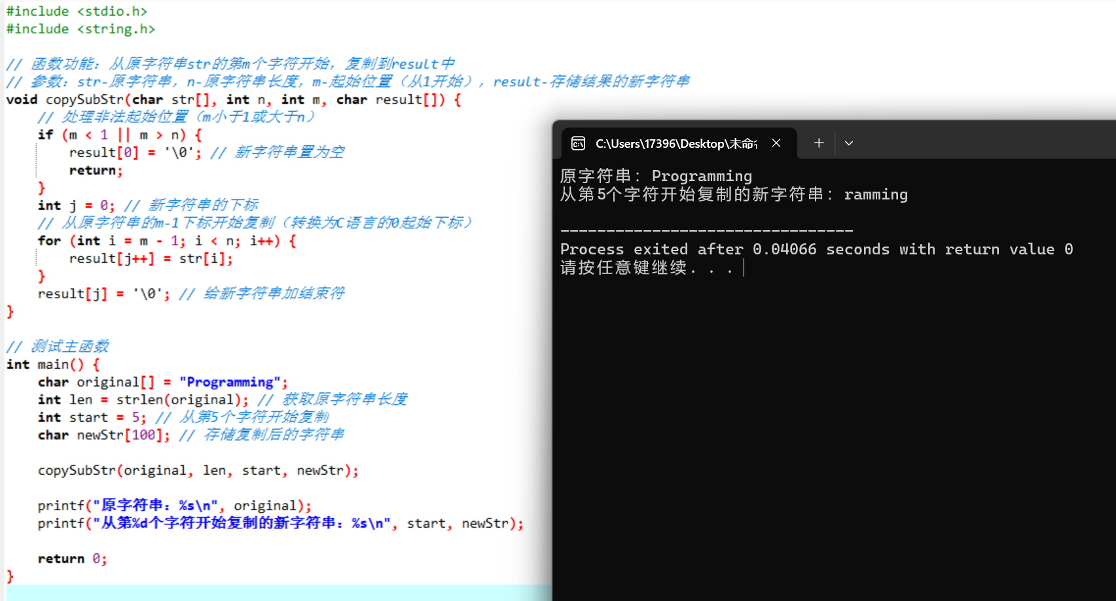Click the comment '存储复制后的字符串'

(262, 435)
